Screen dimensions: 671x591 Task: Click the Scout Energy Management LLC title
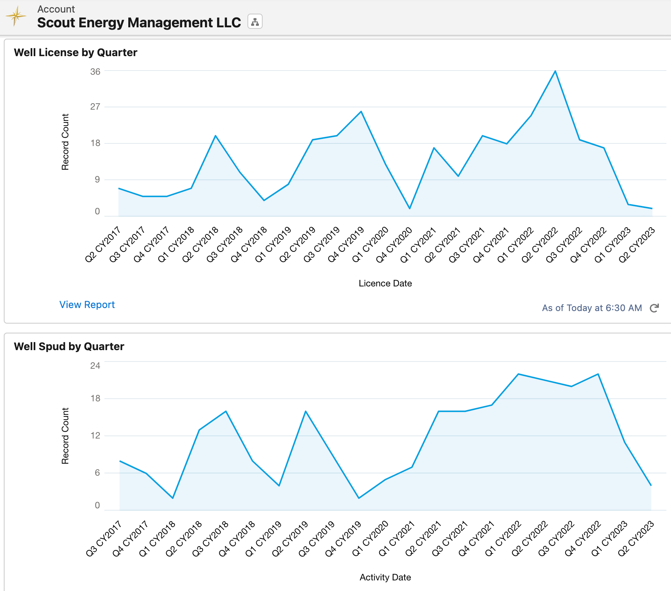[139, 23]
